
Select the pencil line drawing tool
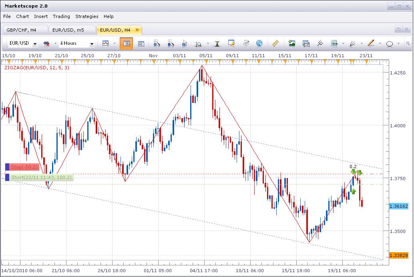click(x=370, y=43)
